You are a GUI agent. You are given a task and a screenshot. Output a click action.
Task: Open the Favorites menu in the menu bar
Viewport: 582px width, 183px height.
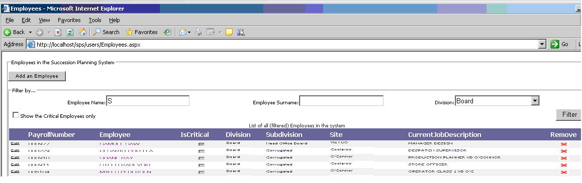tap(69, 21)
